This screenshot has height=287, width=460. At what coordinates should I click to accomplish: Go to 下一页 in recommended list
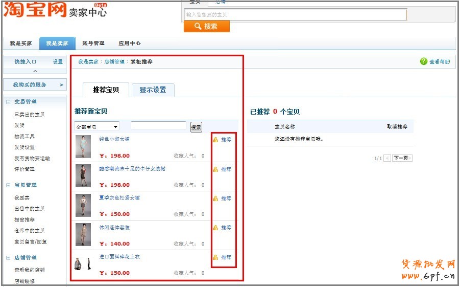click(x=402, y=158)
